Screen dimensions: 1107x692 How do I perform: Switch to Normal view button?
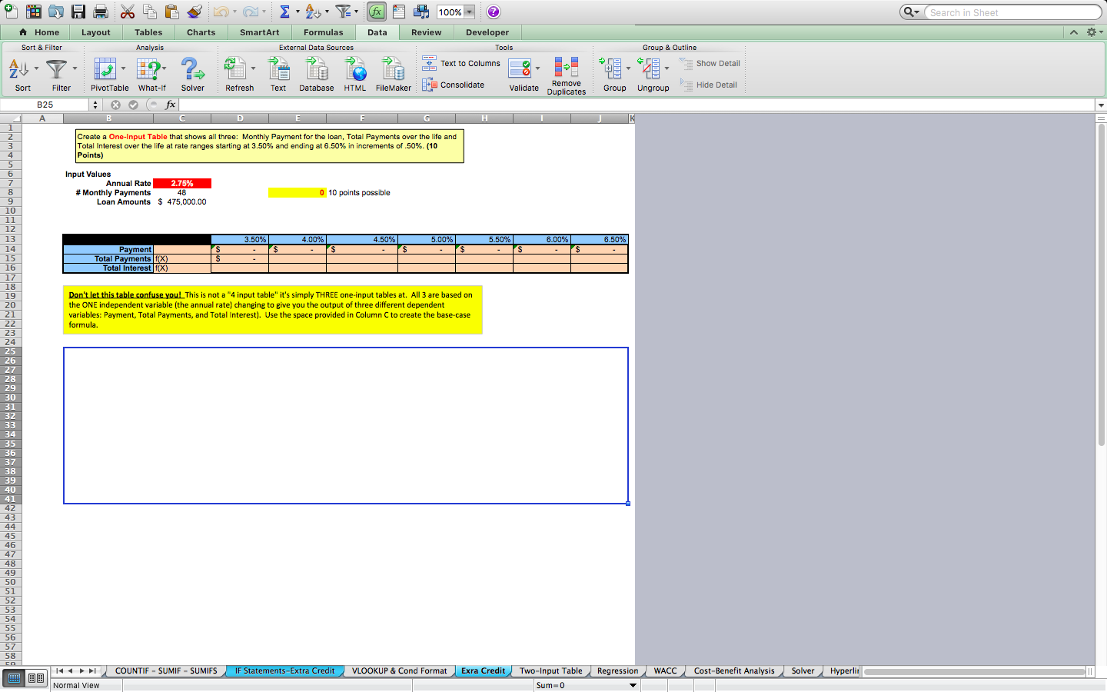13,678
